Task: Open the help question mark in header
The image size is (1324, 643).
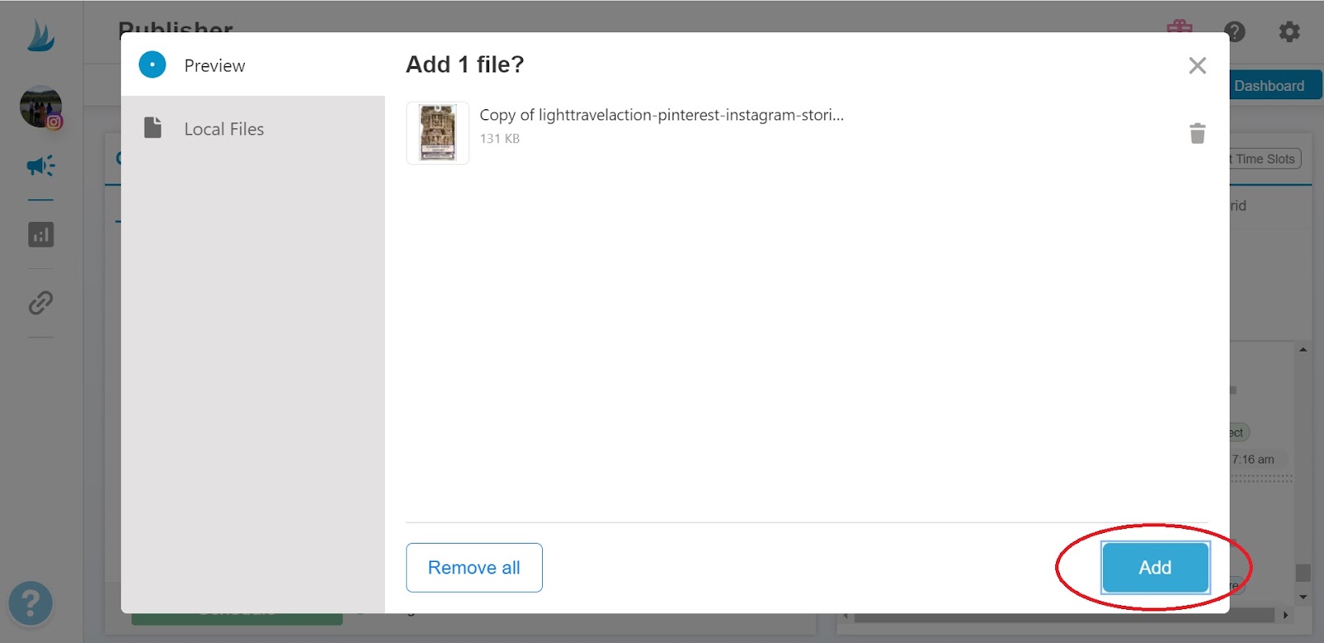Action: (x=1235, y=31)
